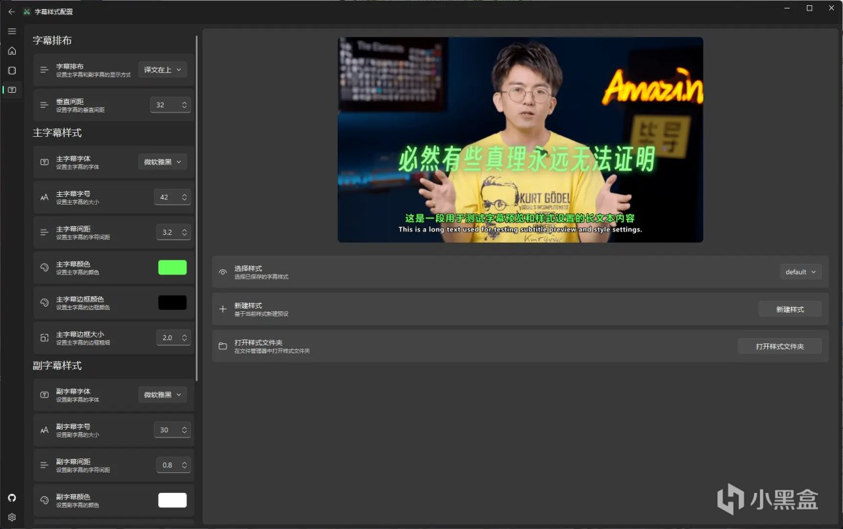This screenshot has height=529, width=843.
Task: Click the 垂直间距 row icon
Action: click(x=44, y=105)
